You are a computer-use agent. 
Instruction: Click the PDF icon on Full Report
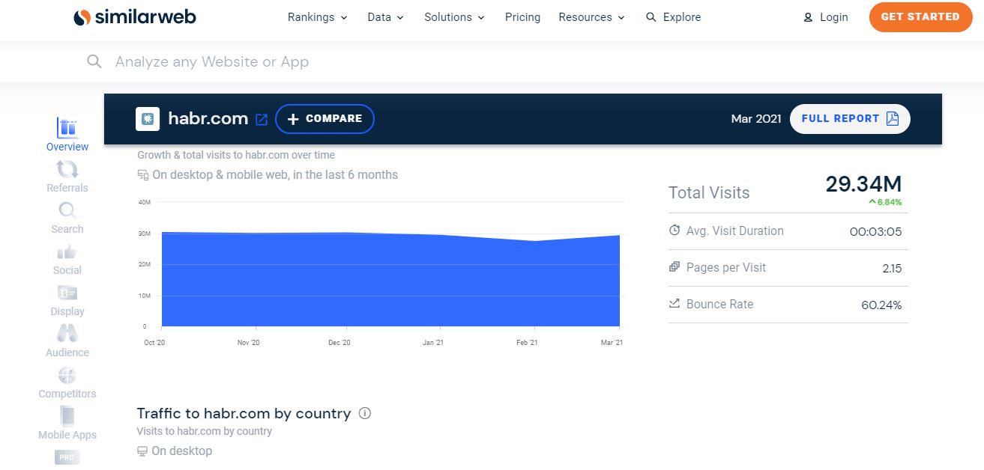pos(892,118)
